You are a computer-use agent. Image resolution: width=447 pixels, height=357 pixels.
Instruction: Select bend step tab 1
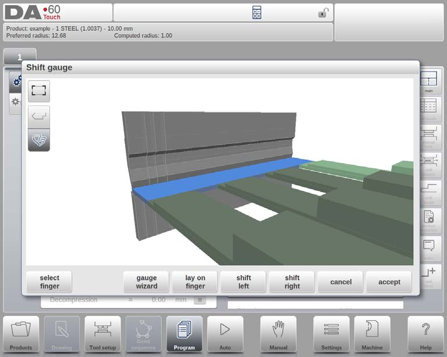[20, 56]
